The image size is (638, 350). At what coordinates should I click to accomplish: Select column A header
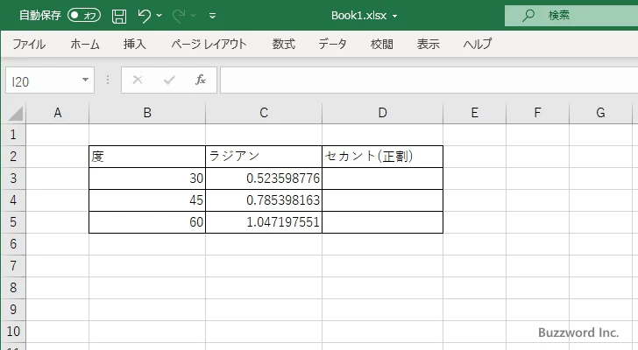click(x=57, y=113)
